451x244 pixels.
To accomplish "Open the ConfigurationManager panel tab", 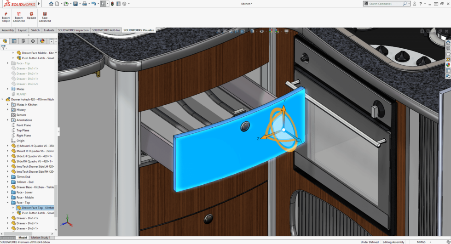I will click(23, 41).
